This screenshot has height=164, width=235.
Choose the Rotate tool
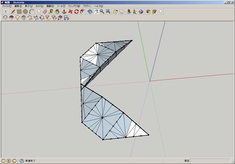[77, 11]
